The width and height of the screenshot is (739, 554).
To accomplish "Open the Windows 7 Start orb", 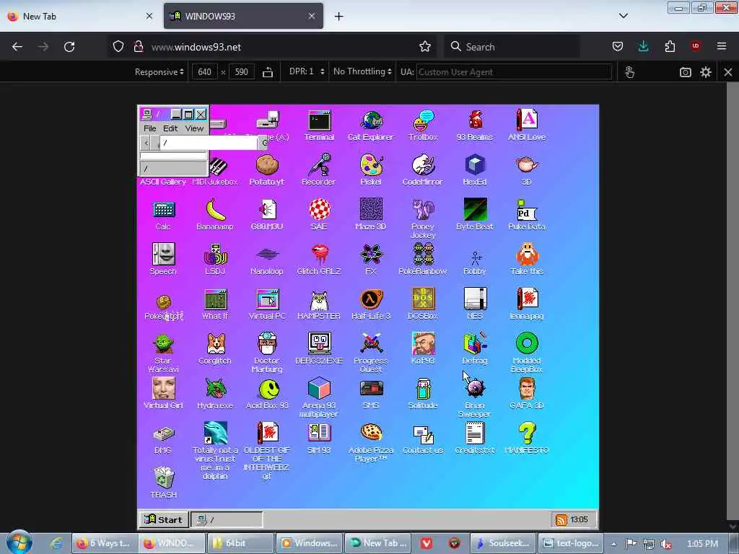I will pyautogui.click(x=19, y=542).
